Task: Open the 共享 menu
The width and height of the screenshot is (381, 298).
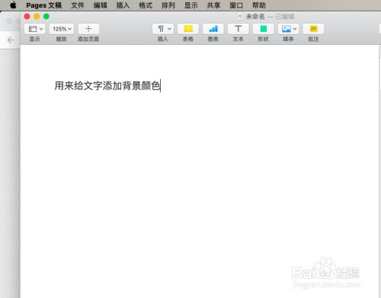Action: tap(213, 5)
